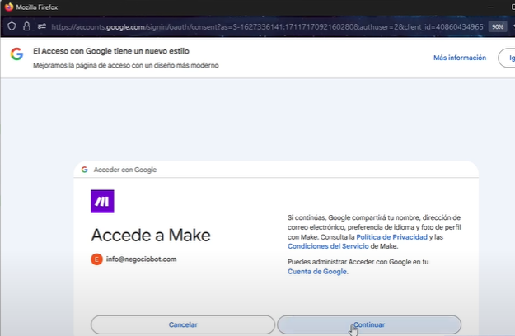
Task: Open the Política de Privacidad link
Action: 392,237
